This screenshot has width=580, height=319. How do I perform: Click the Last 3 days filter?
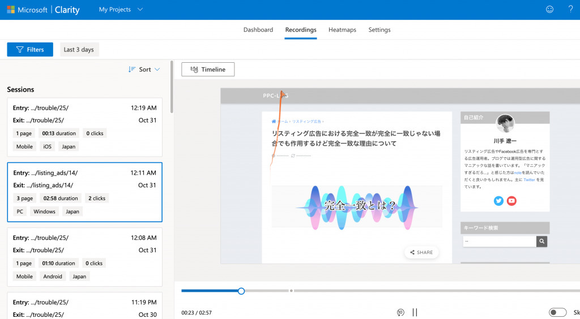click(x=79, y=49)
